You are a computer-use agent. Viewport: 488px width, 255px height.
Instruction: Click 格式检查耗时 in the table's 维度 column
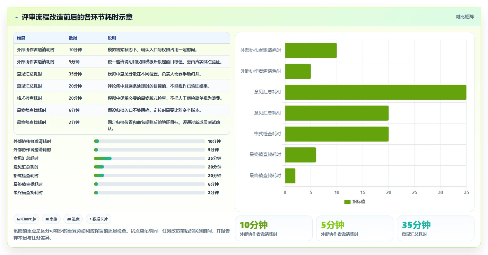pyautogui.click(x=29, y=98)
